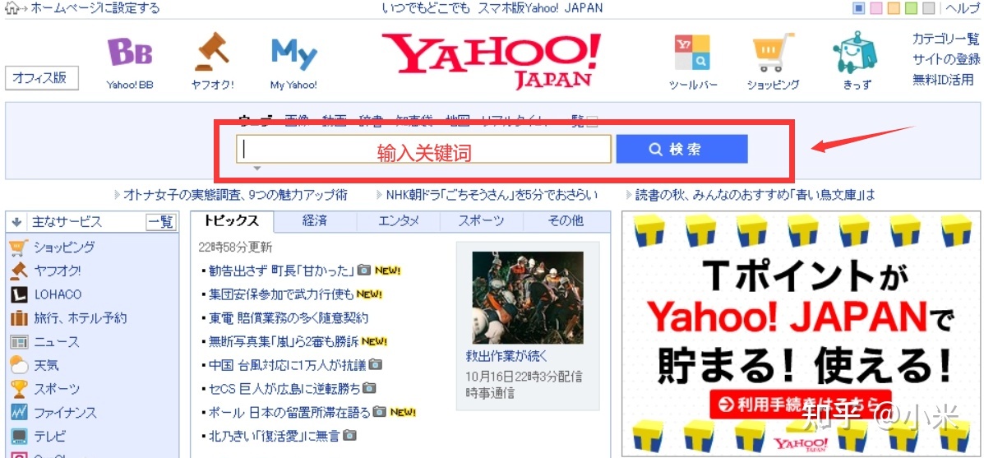Open the dropdown arrow below search field

click(x=256, y=168)
